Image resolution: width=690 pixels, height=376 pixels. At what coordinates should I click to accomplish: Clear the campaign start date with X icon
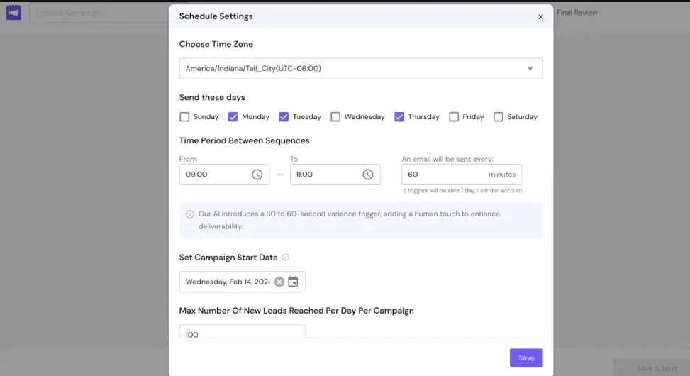pyautogui.click(x=279, y=282)
